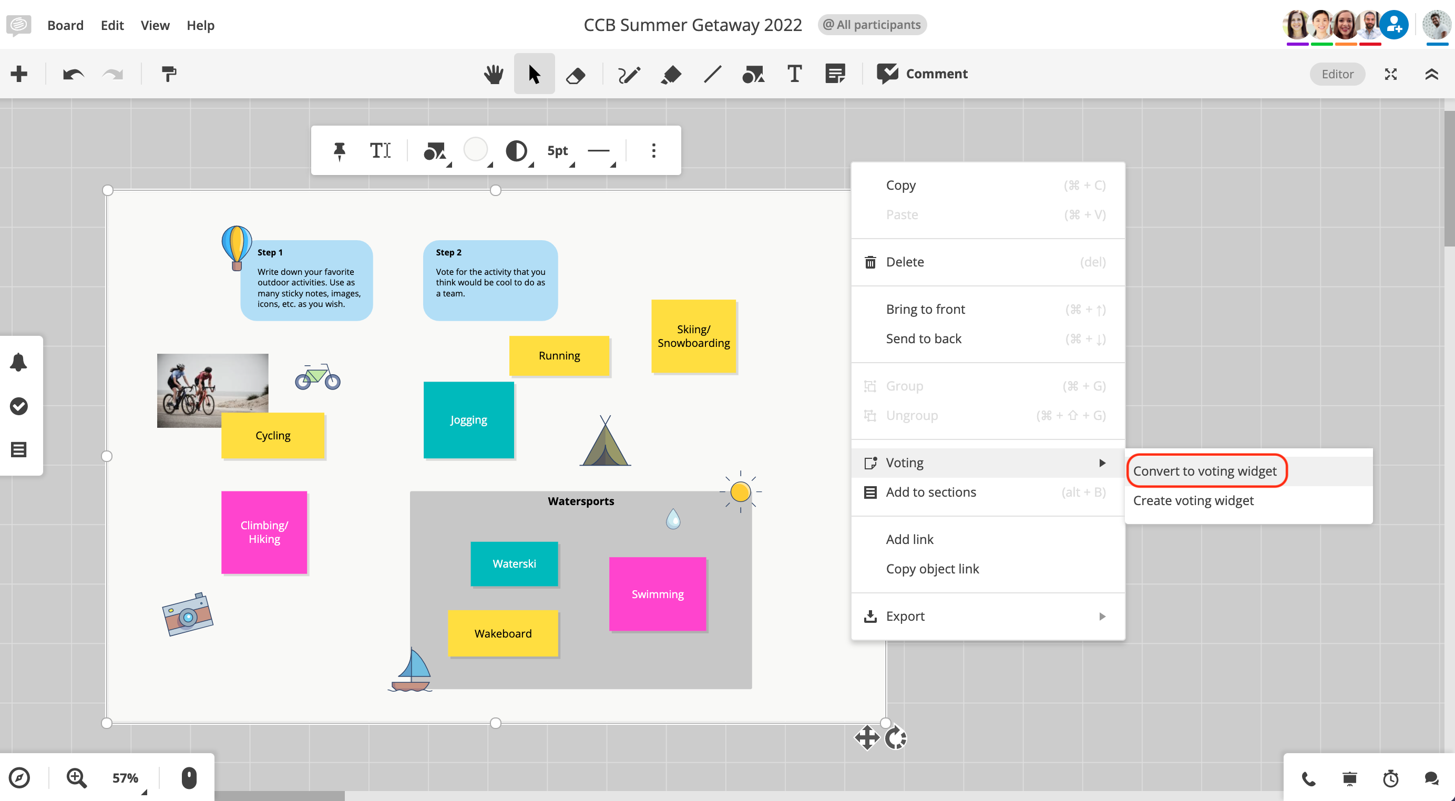
Task: Select the hand pan tool
Action: coord(494,74)
